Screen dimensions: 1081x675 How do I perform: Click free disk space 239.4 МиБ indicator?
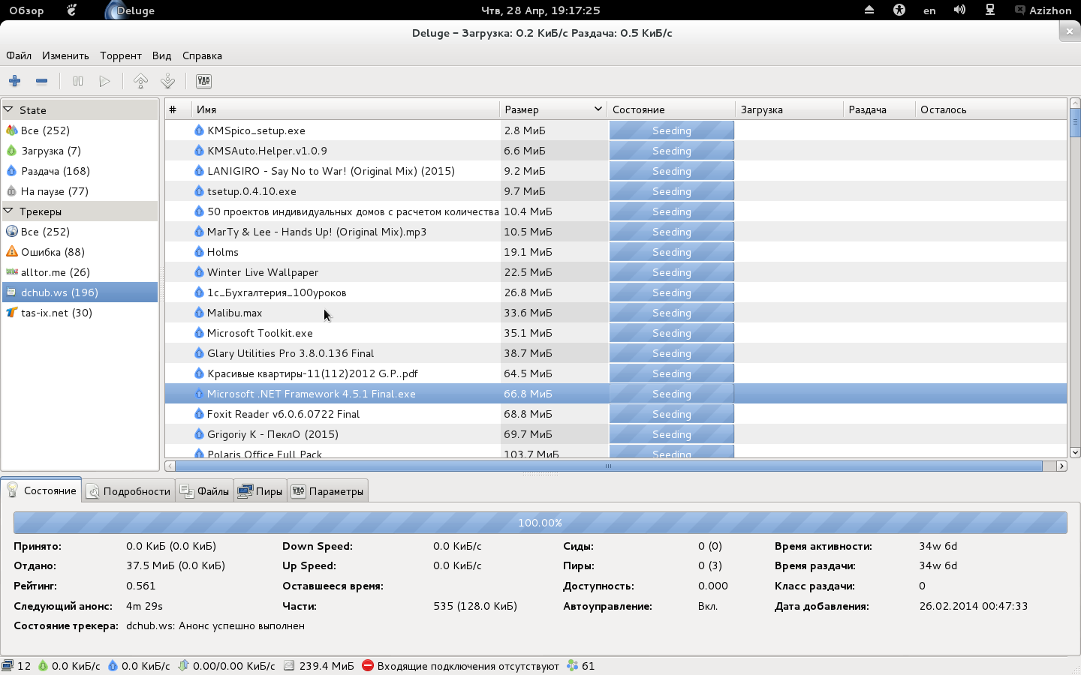click(319, 666)
